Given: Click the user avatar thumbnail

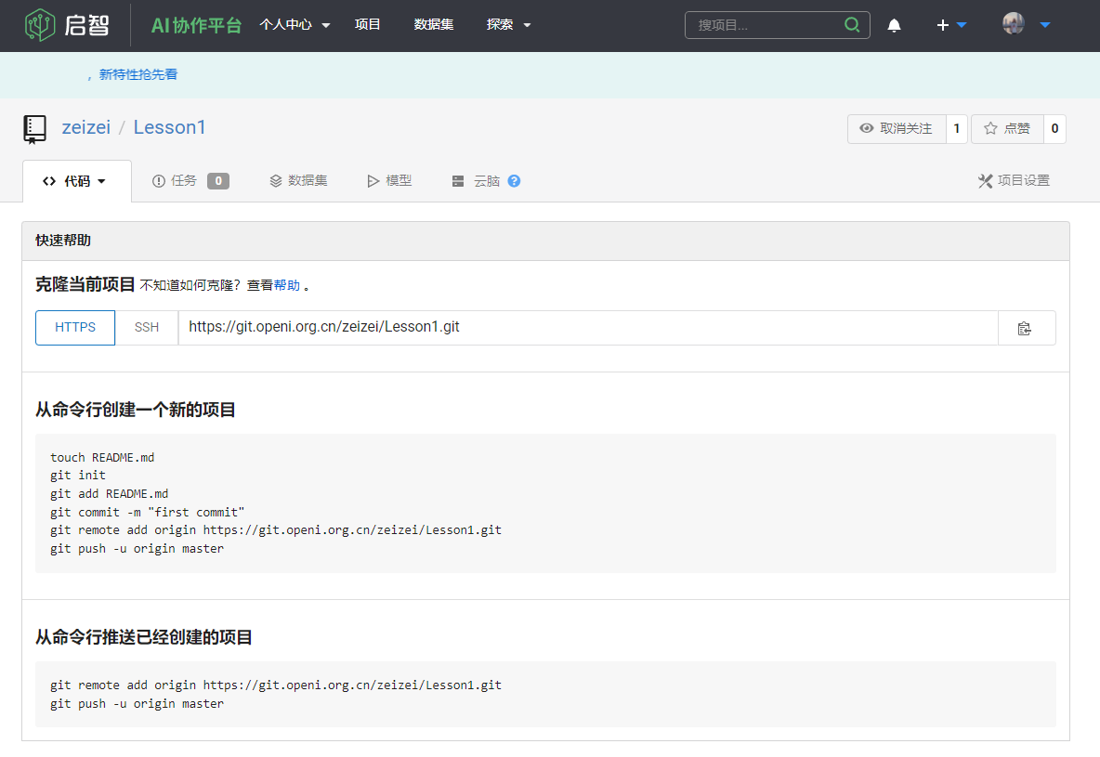Looking at the screenshot, I should click(1013, 24).
